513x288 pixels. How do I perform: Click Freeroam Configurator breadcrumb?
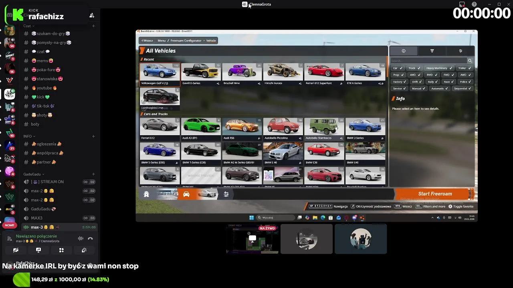pyautogui.click(x=186, y=40)
